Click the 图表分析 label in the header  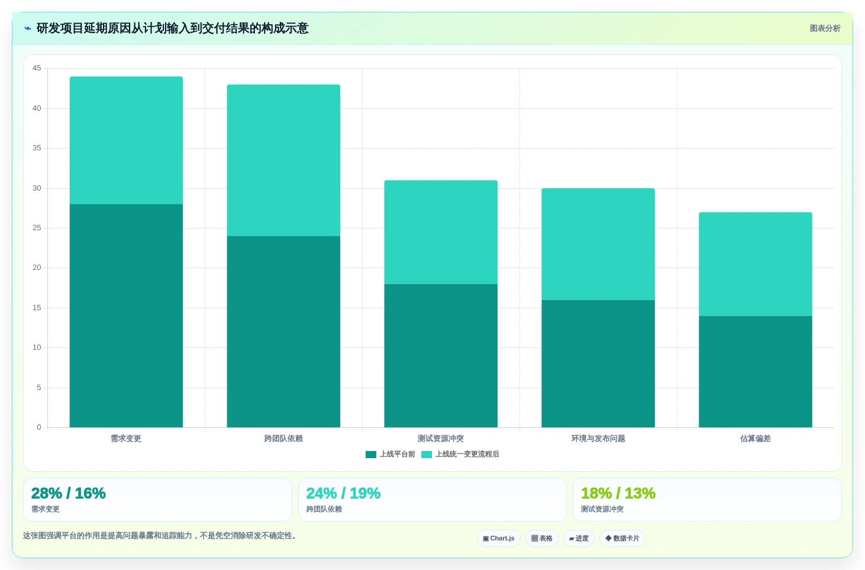[x=825, y=28]
